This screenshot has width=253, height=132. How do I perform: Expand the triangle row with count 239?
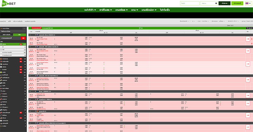pyautogui.click(x=1, y=50)
